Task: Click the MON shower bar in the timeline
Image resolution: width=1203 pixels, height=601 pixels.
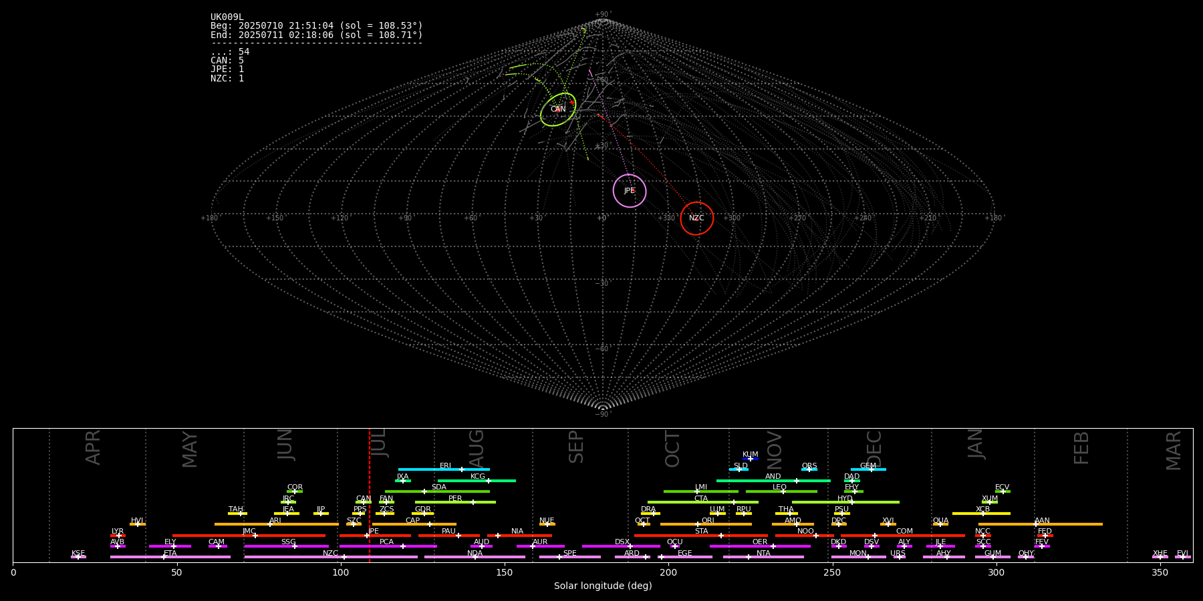Action: [x=859, y=557]
